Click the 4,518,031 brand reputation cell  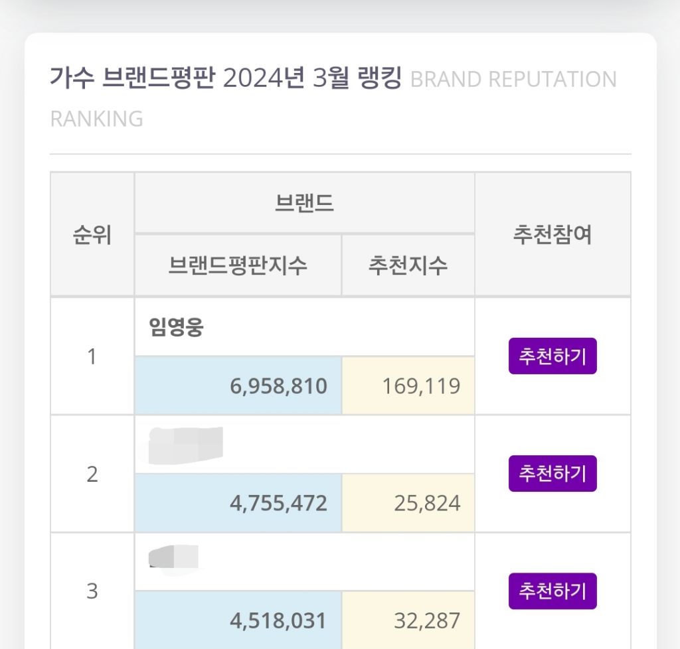click(x=279, y=620)
